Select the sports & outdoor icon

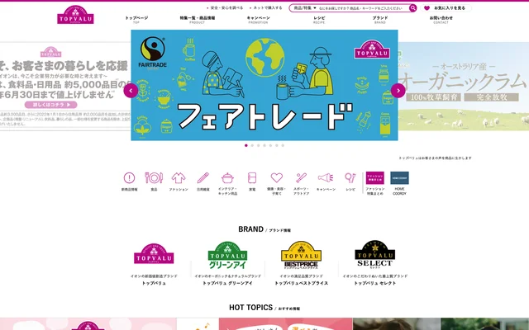tap(301, 178)
